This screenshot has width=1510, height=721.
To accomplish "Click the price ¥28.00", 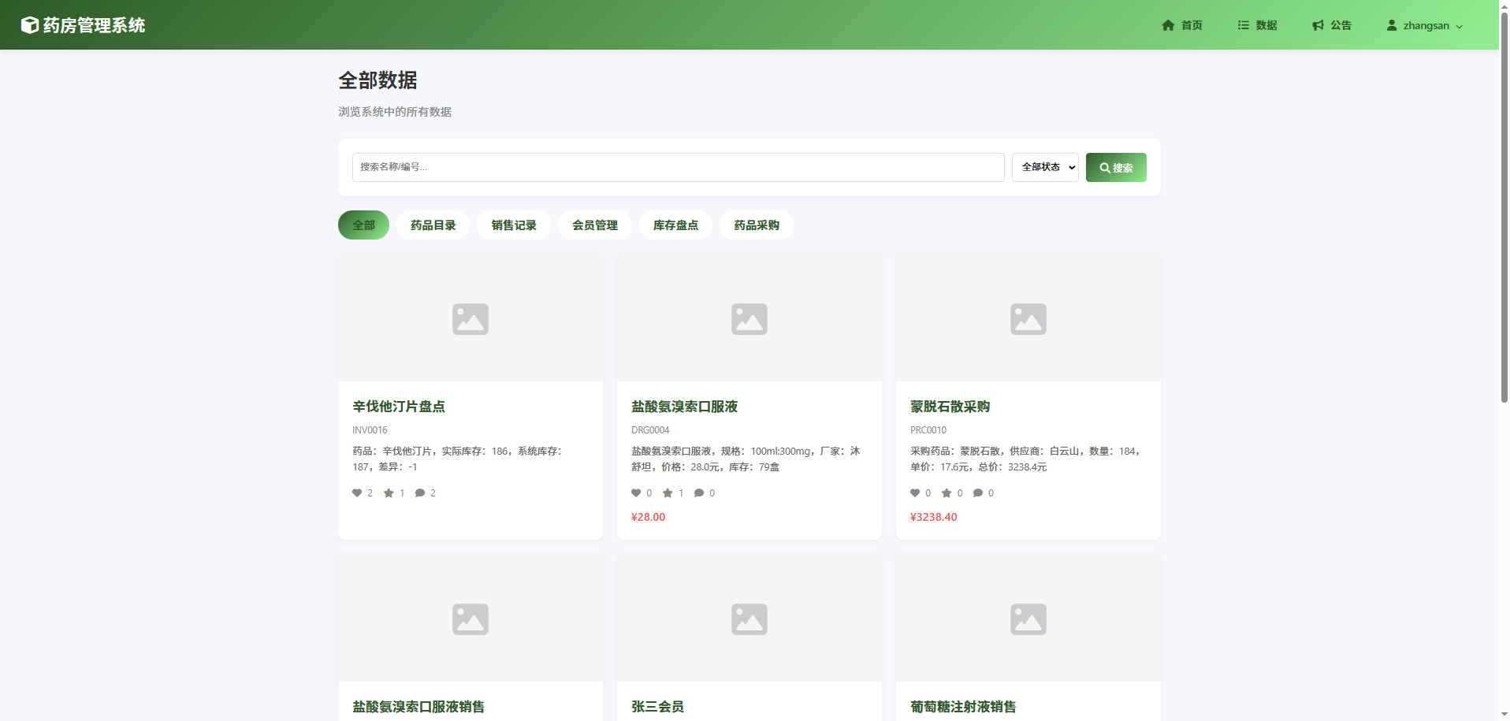I will click(x=648, y=517).
